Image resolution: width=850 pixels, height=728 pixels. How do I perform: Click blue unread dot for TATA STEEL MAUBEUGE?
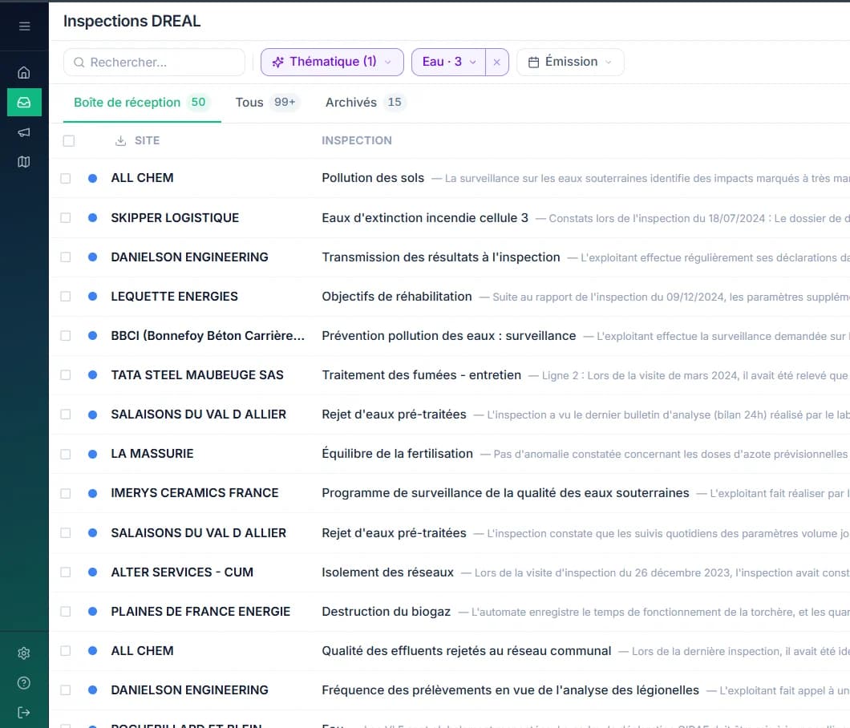93,374
